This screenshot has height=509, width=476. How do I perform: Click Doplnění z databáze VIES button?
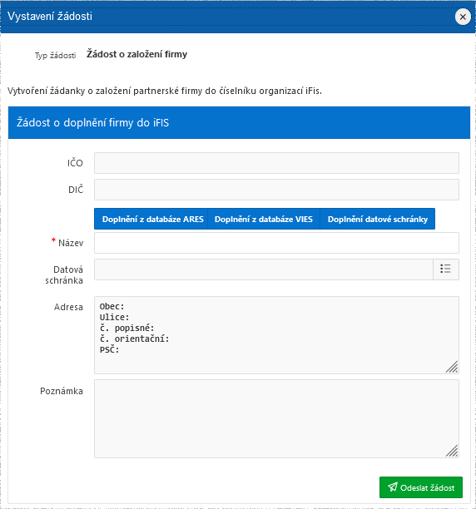coord(264,219)
